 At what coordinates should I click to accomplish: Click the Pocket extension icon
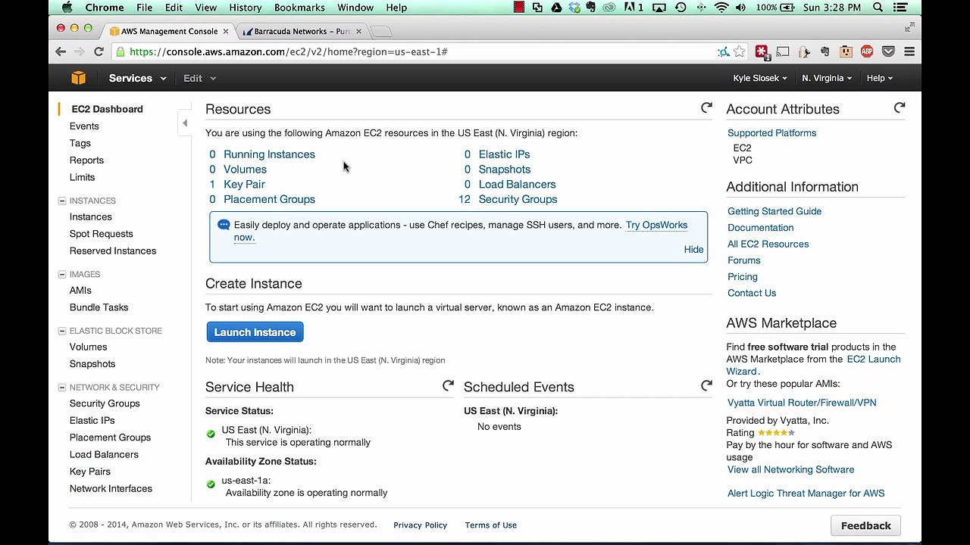tap(888, 51)
